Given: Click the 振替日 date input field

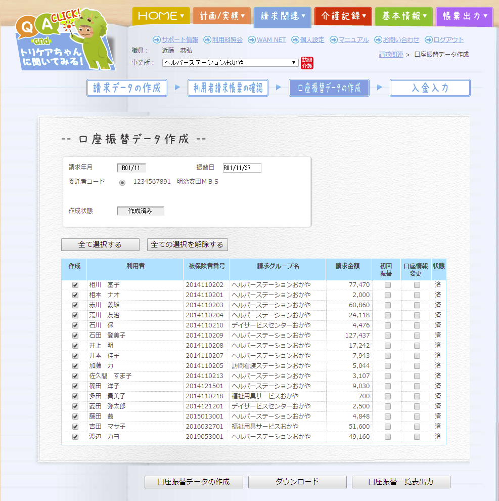Looking at the screenshot, I should 242,168.
